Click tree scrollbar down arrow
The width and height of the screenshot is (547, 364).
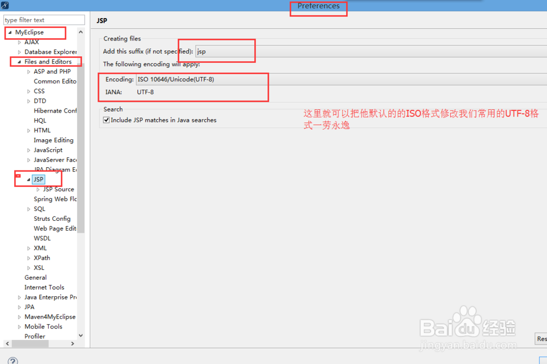81,336
